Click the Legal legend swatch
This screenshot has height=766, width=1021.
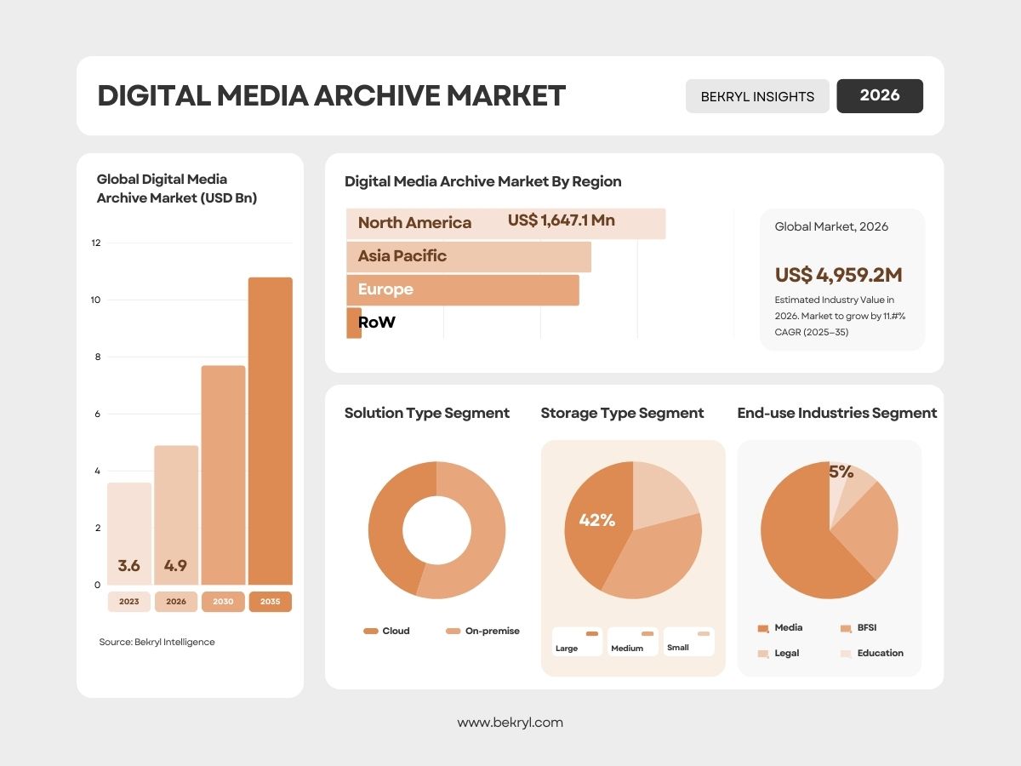point(763,654)
